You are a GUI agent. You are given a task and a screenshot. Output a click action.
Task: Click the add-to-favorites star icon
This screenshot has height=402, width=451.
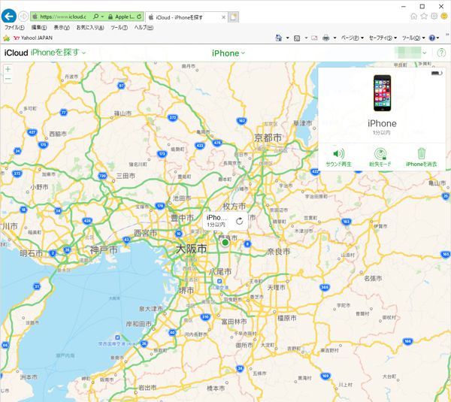pyautogui.click(x=6, y=38)
